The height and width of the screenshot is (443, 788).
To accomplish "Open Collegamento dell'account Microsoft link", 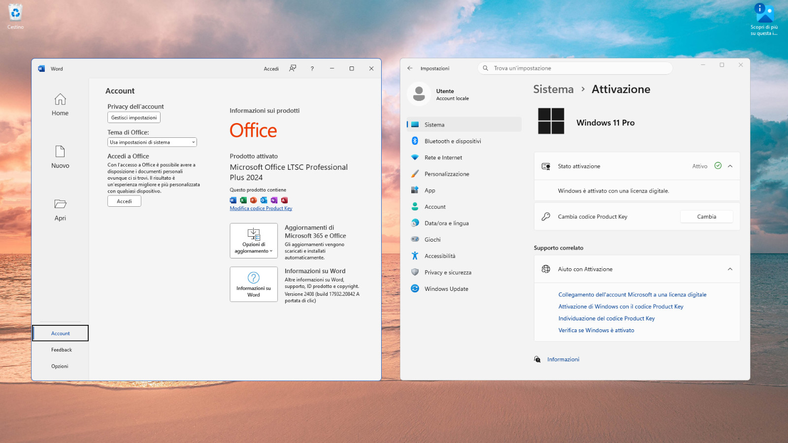I will (x=632, y=295).
